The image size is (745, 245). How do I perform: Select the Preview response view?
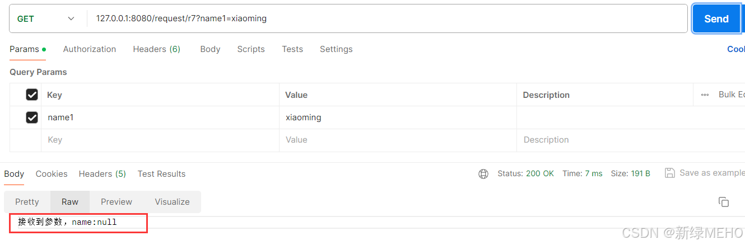coord(117,202)
